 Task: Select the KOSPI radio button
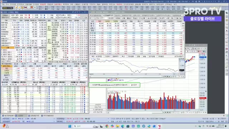109,18
